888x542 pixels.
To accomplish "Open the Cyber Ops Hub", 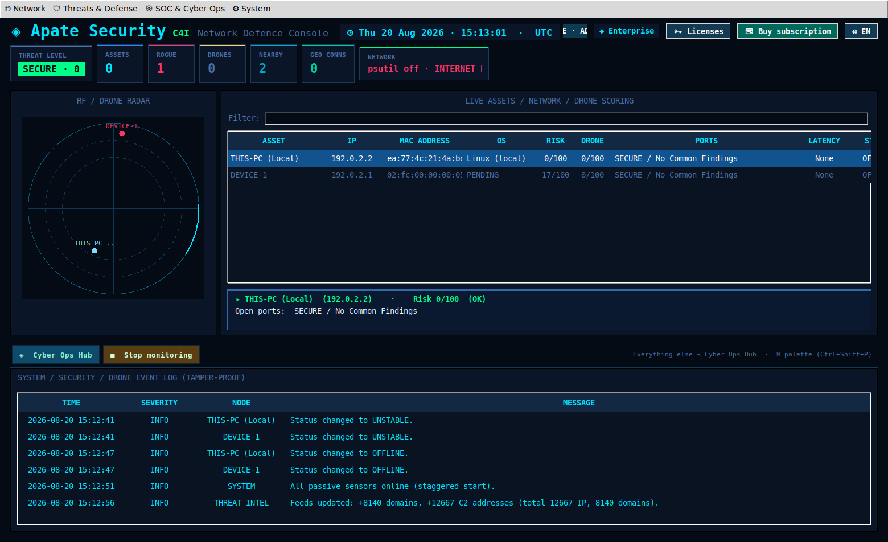I will pyautogui.click(x=56, y=355).
